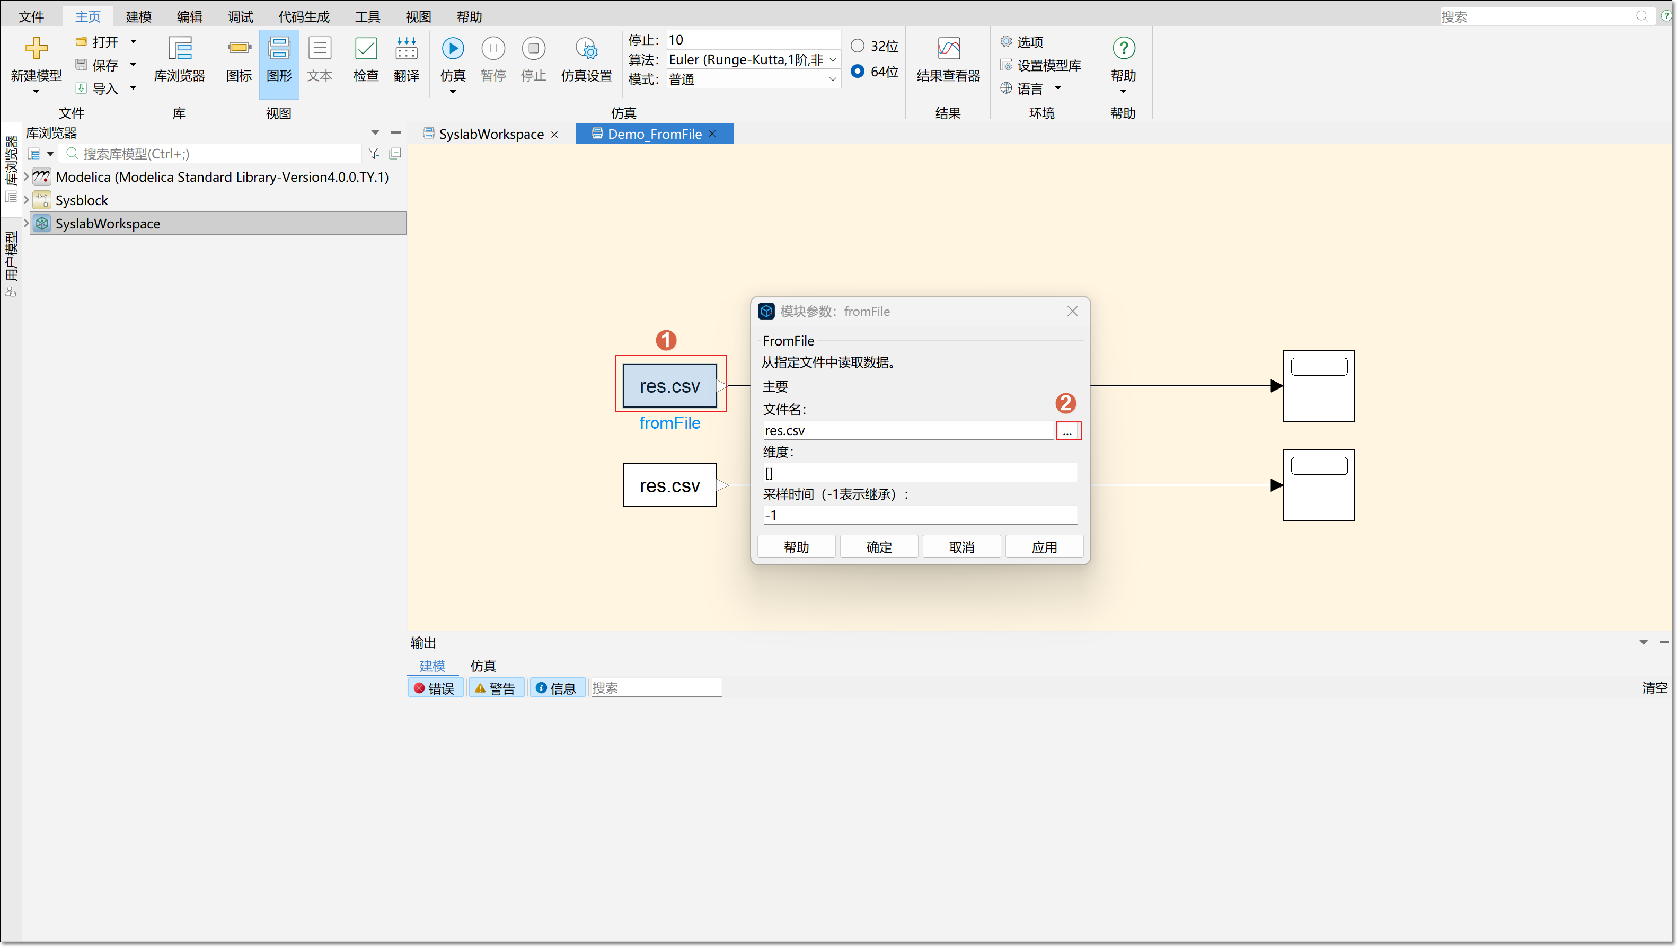Start simulation with the 仿真 play icon
This screenshot has width=1677, height=947.
pos(453,49)
